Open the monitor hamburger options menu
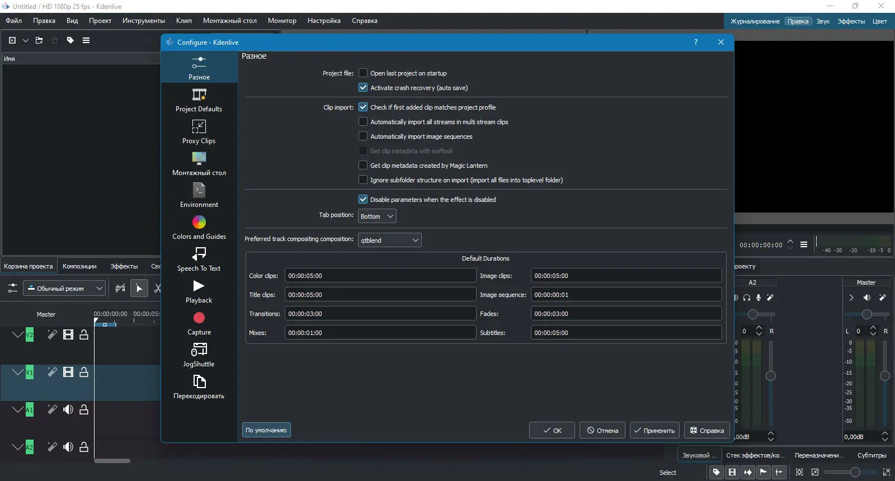The height and width of the screenshot is (481, 895). (x=804, y=244)
